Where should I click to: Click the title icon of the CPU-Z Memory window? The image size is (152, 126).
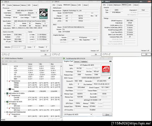(103, 2)
